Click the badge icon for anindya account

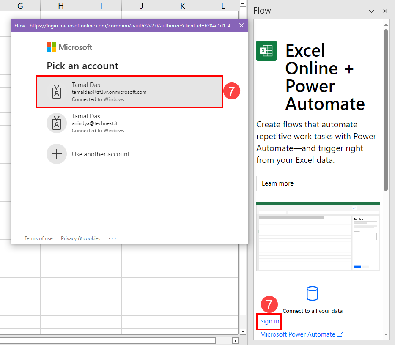click(x=57, y=123)
